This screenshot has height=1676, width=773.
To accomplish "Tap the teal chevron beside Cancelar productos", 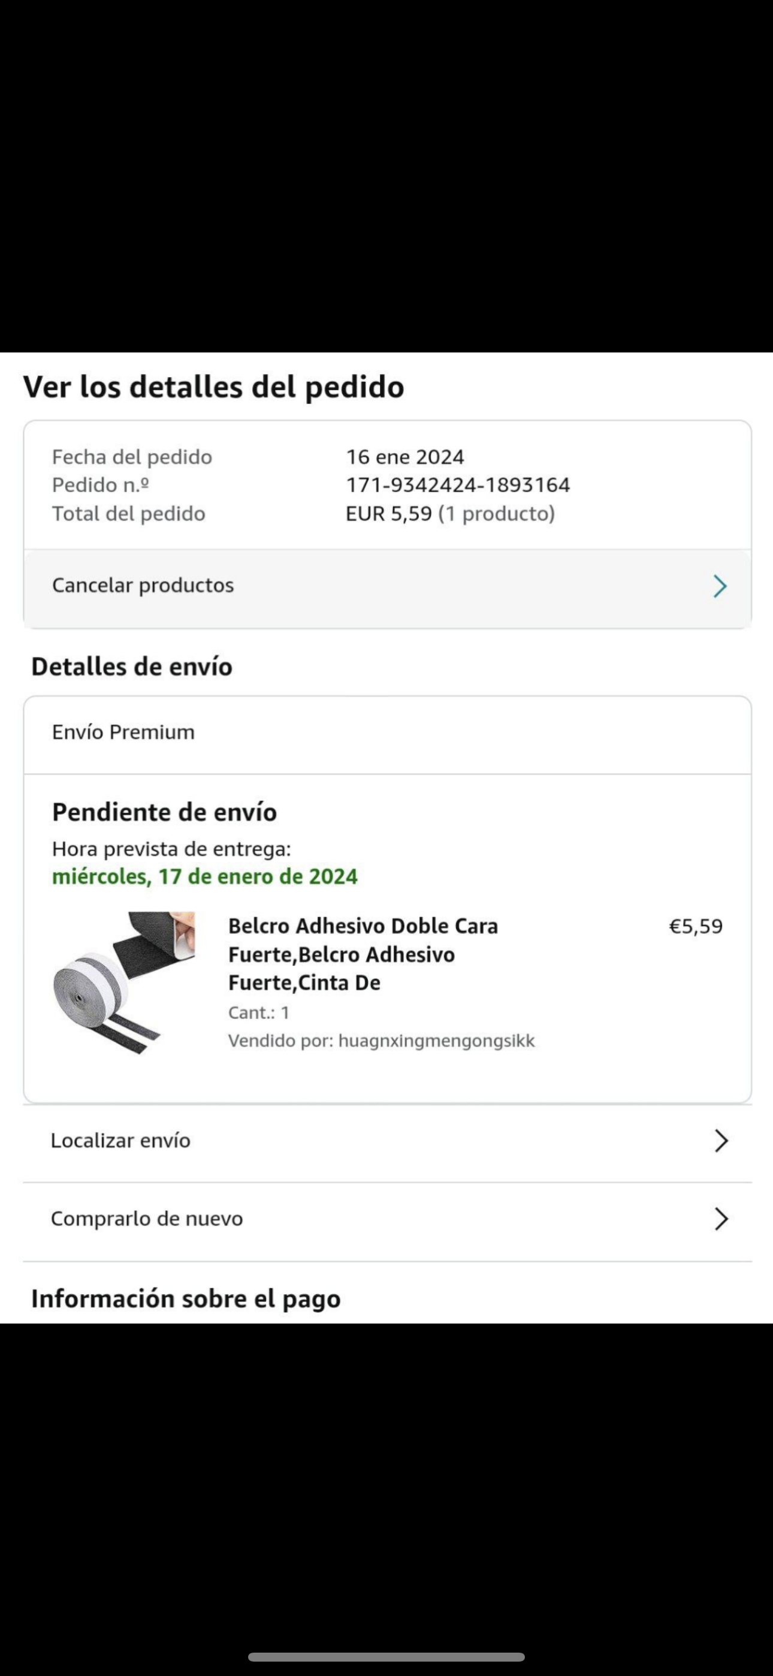I will click(x=720, y=586).
